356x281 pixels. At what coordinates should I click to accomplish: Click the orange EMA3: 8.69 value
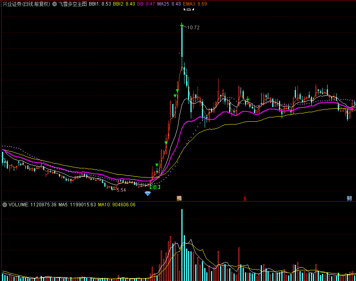[195, 4]
